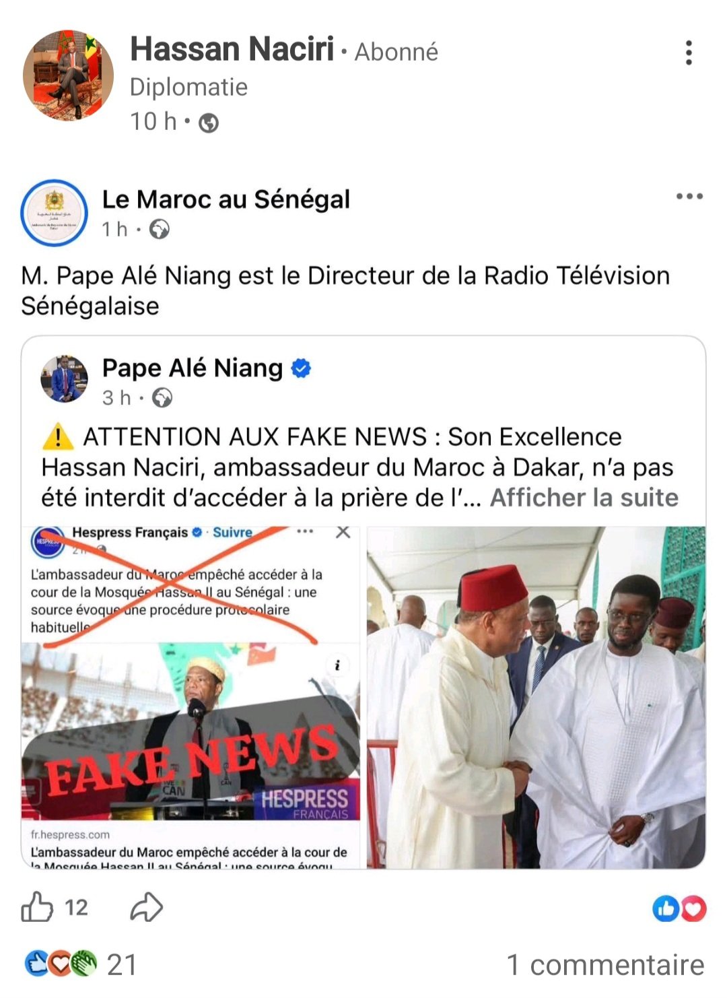The height and width of the screenshot is (998, 727).
Task: Follow Hespress Français via Suivre
Action: click(x=232, y=532)
